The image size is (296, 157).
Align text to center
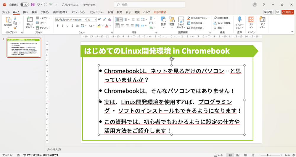click(x=122, y=26)
